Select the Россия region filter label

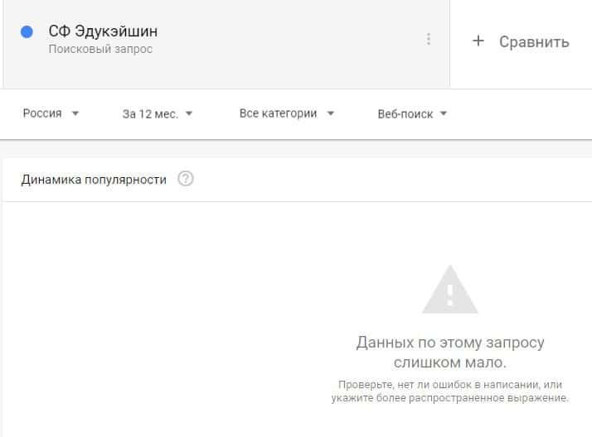pos(42,113)
